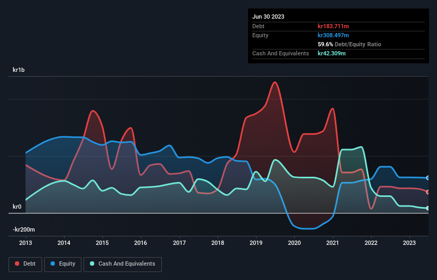Click the 2017 x-axis label
The width and height of the screenshot is (437, 280).
pyautogui.click(x=179, y=243)
